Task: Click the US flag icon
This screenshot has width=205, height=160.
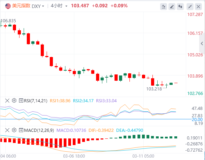Action: click(x=8, y=6)
